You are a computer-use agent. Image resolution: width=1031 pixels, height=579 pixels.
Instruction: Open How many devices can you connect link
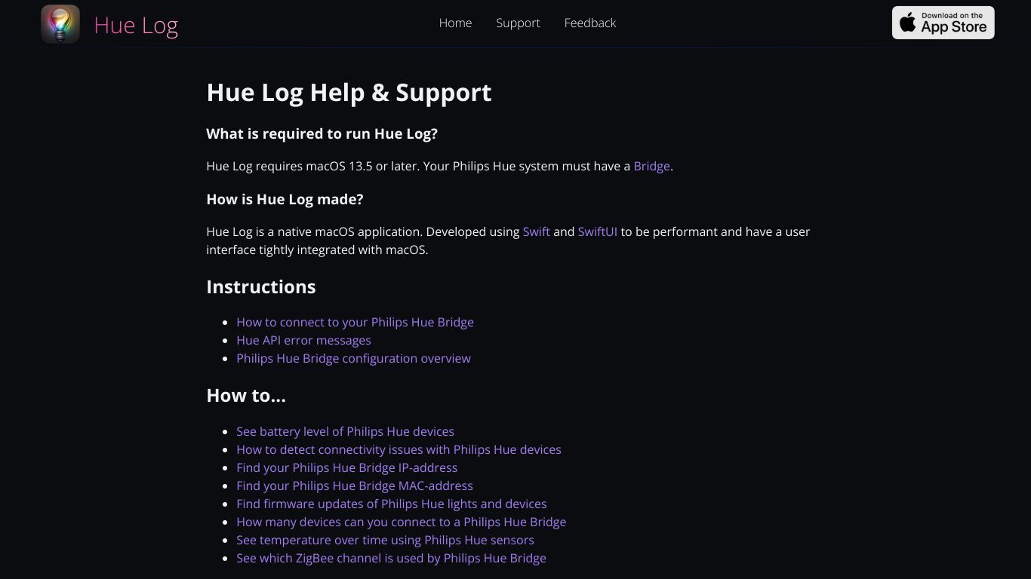coord(401,522)
